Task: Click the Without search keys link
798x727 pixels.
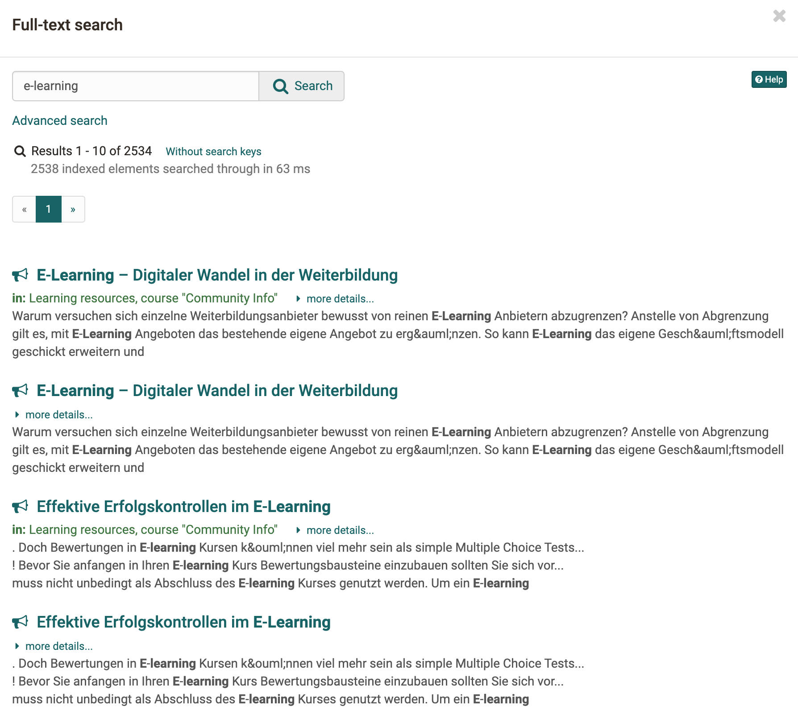Action: click(x=213, y=152)
